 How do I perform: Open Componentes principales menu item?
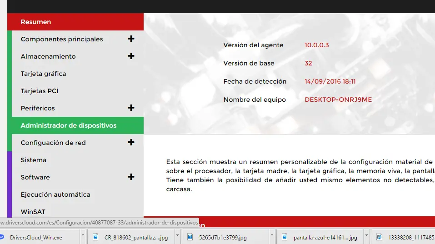[x=61, y=39]
